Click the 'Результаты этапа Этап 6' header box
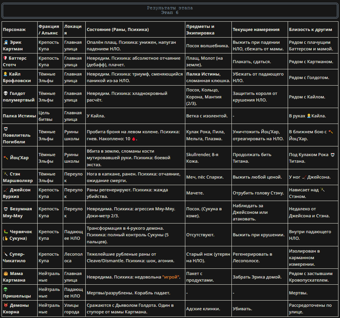The width and height of the screenshot is (340, 318). point(170,10)
